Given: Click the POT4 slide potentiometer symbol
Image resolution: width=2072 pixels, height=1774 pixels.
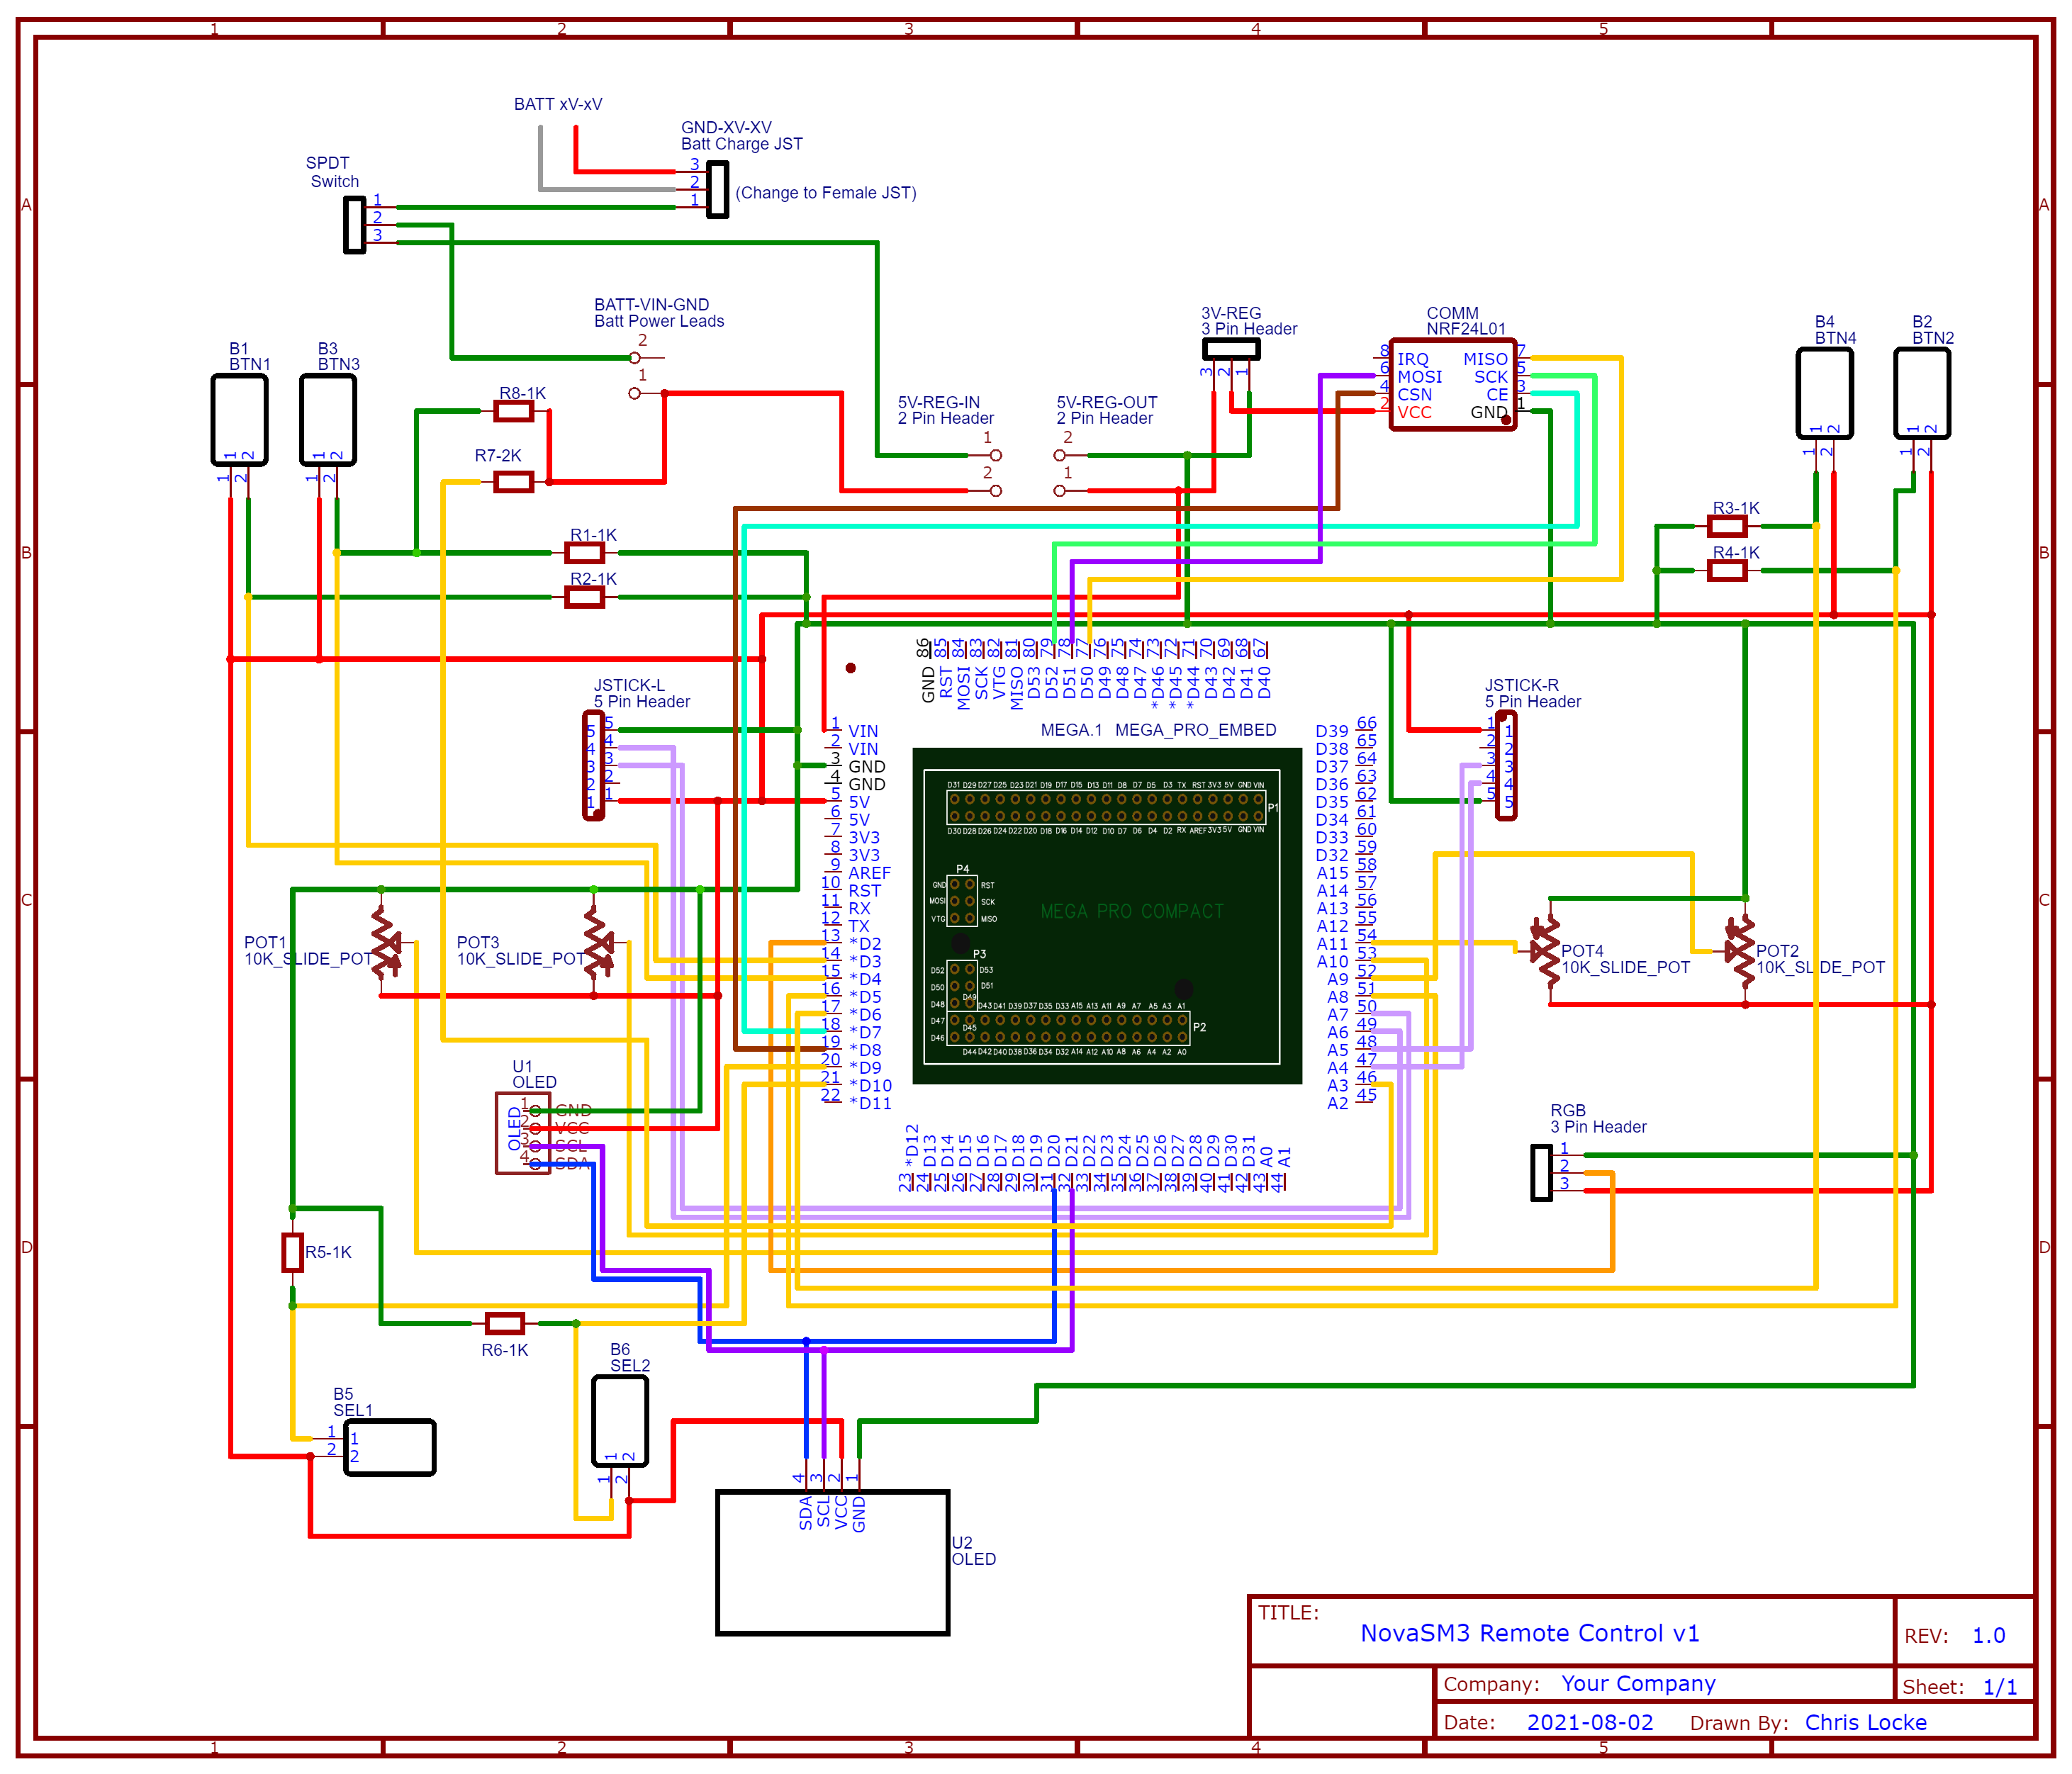Looking at the screenshot, I should [1546, 950].
